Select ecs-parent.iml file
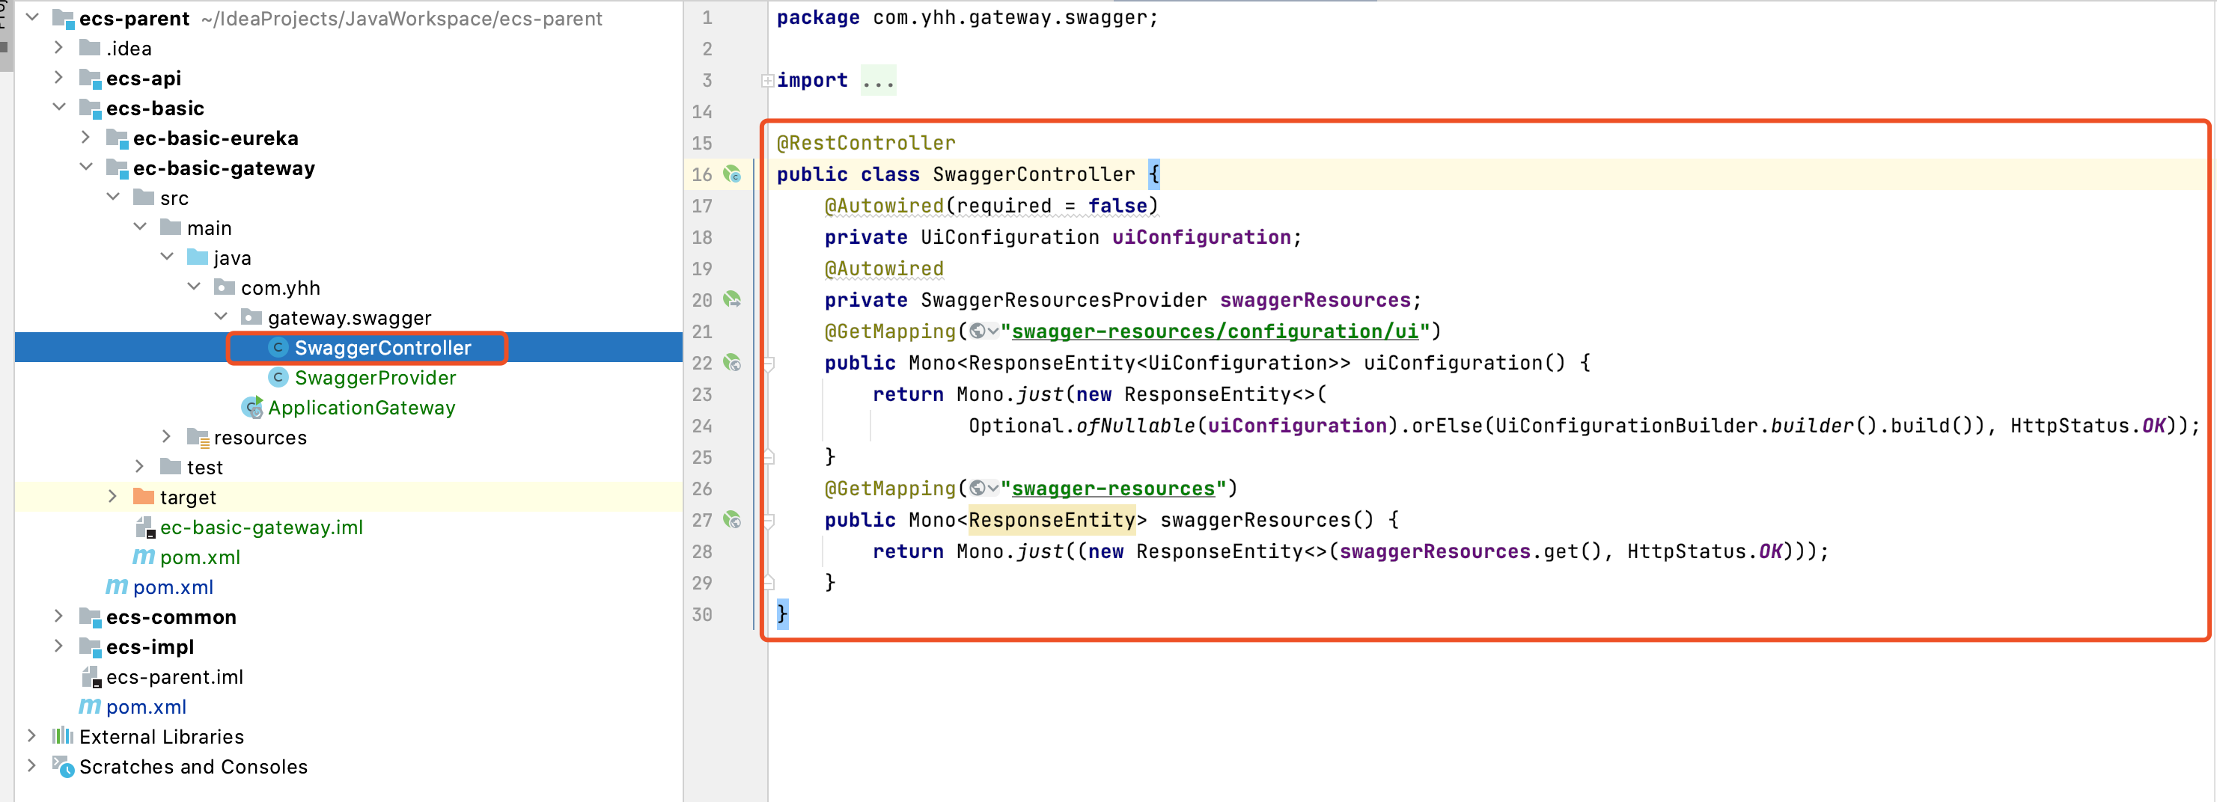The height and width of the screenshot is (802, 2217). coord(174,677)
